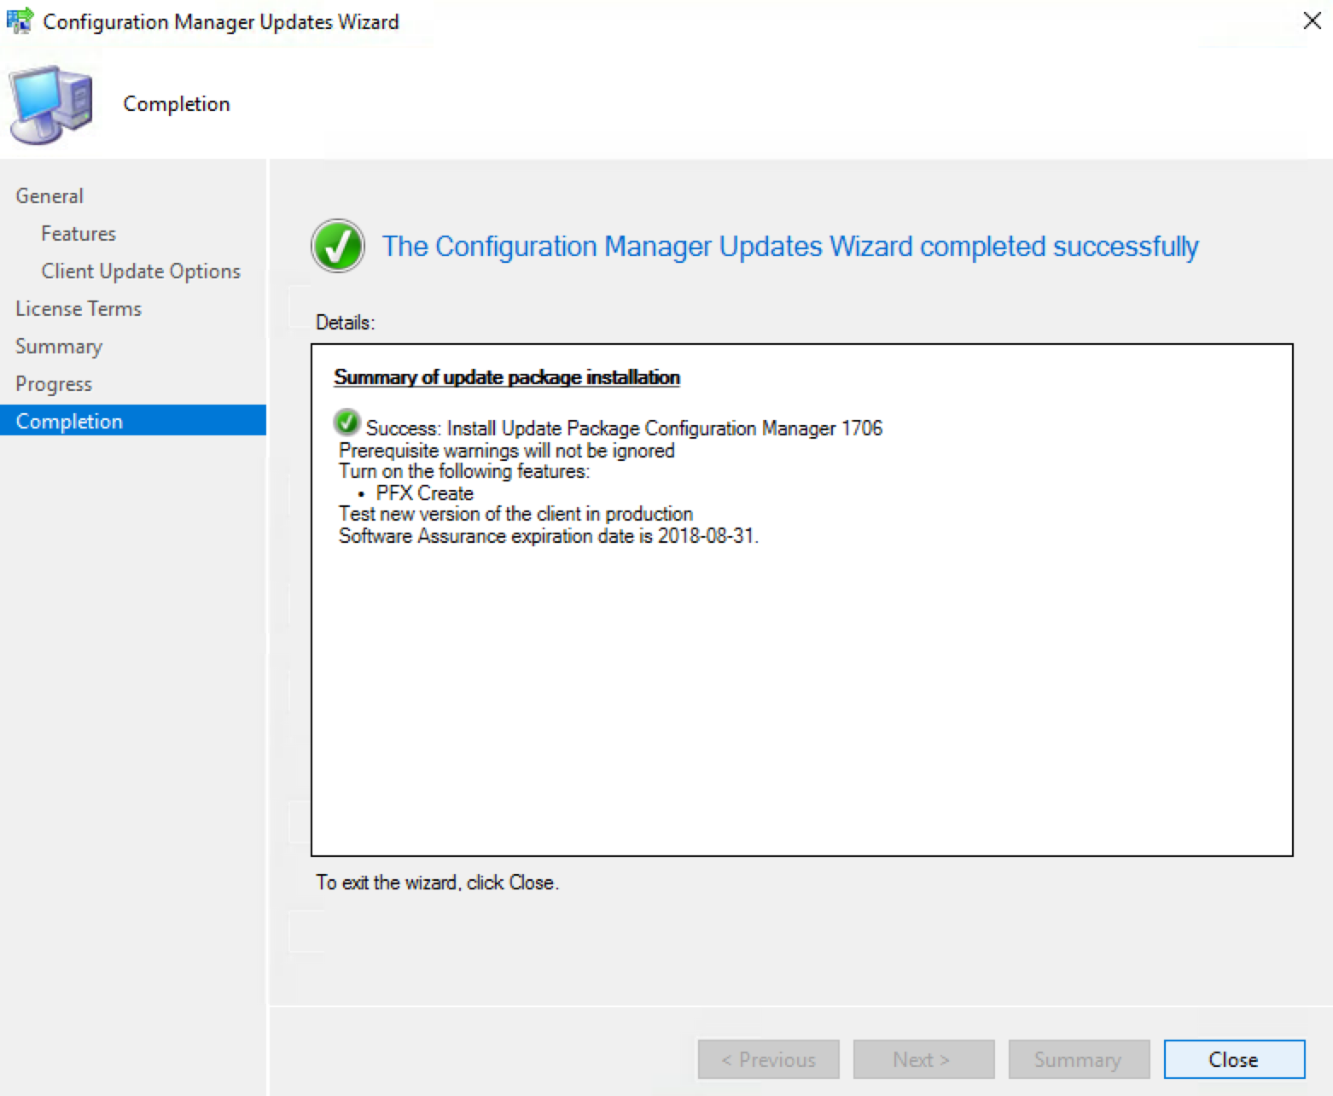Click the computer icon in the wizard header
The height and width of the screenshot is (1096, 1333).
(51, 104)
